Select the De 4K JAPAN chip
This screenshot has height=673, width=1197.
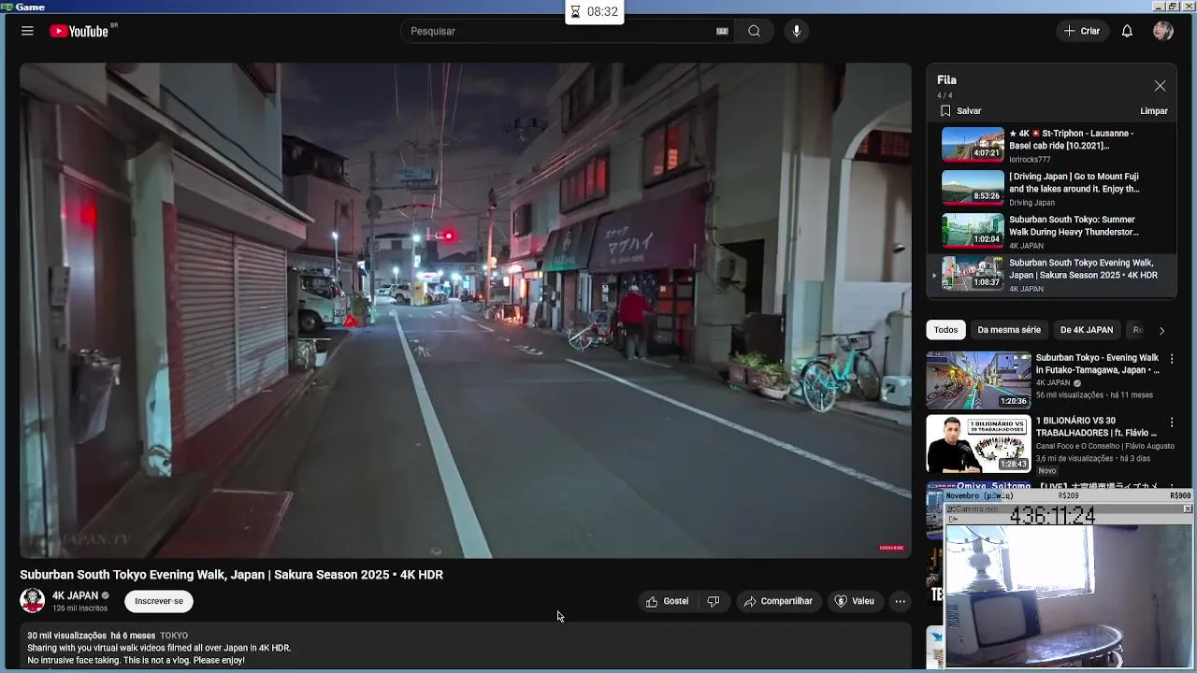click(x=1086, y=330)
